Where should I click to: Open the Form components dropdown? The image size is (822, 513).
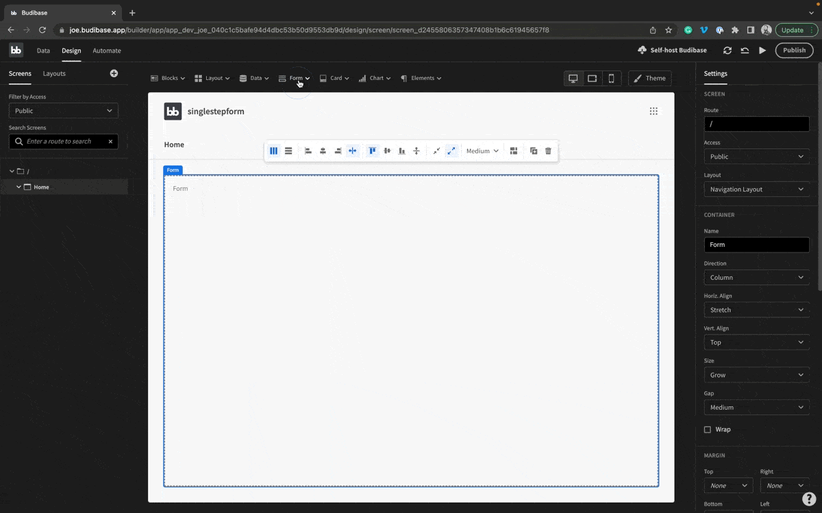pyautogui.click(x=295, y=78)
